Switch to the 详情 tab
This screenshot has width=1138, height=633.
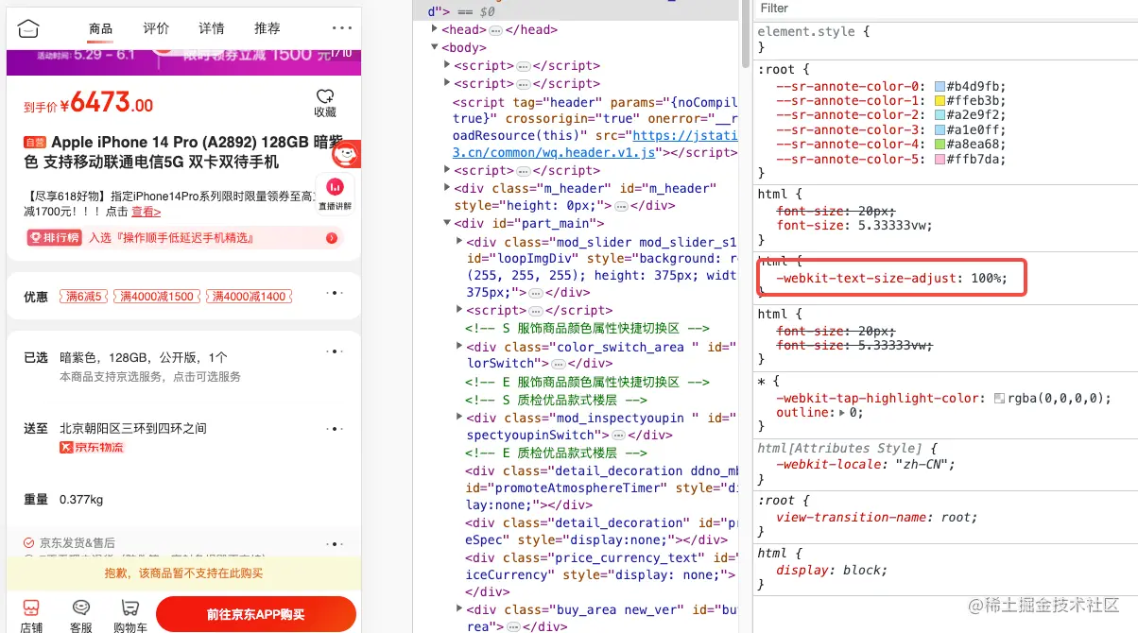212,28
